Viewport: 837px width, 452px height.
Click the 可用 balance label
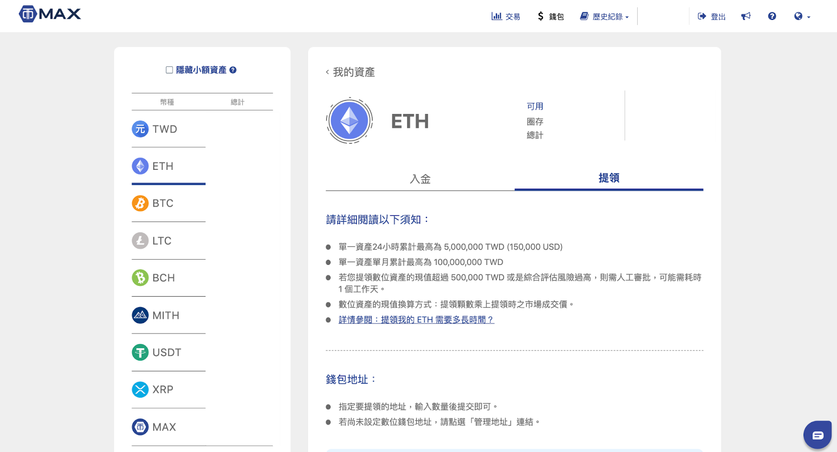pos(535,107)
